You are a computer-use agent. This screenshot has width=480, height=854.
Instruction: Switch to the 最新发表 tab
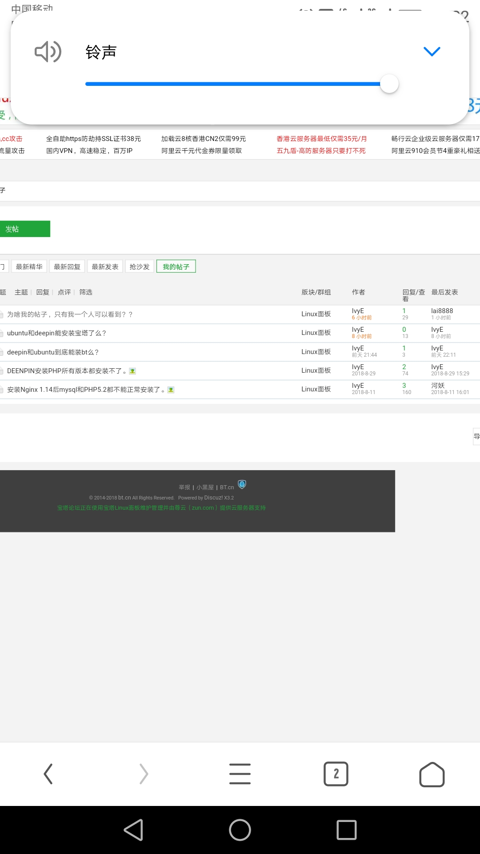click(x=105, y=266)
